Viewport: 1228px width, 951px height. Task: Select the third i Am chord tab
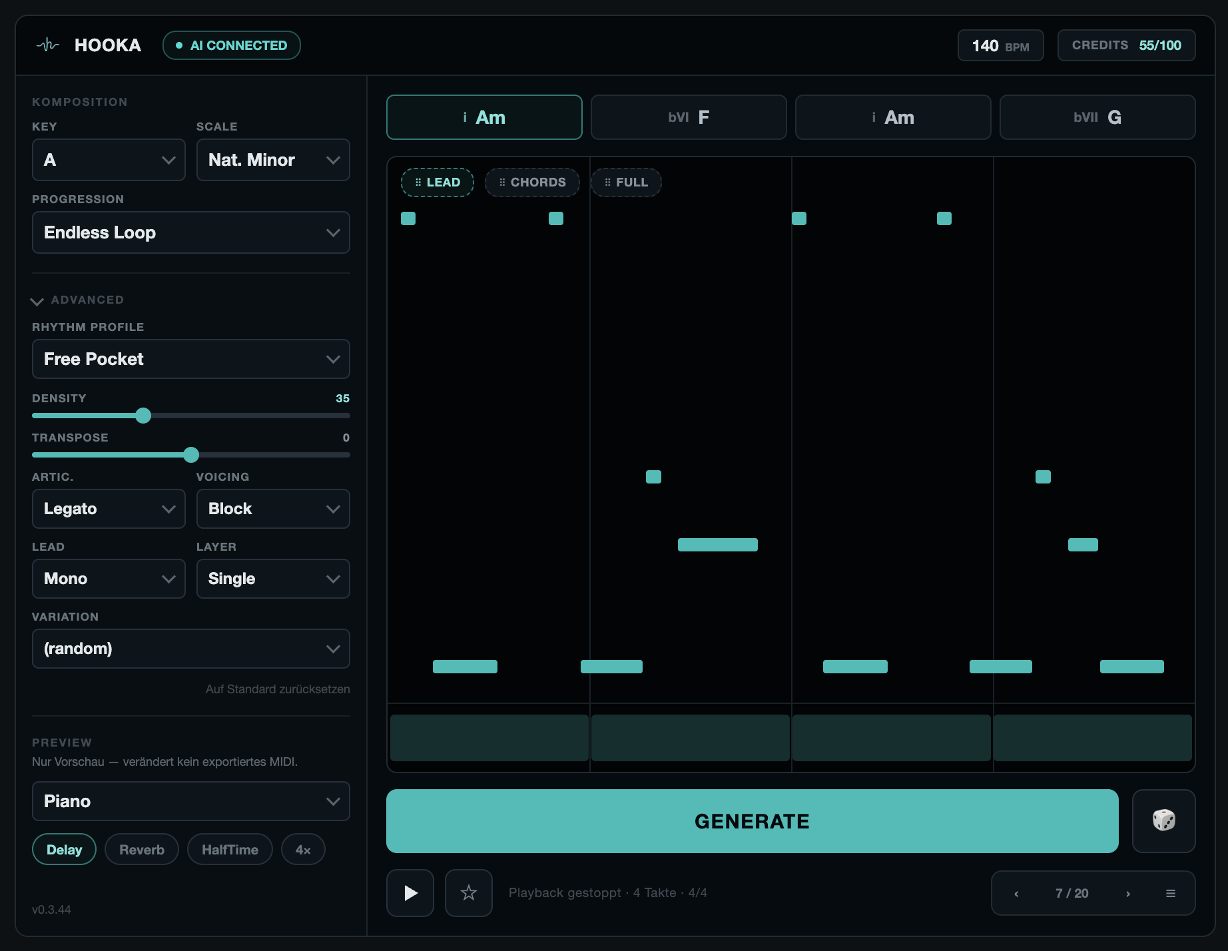click(x=893, y=117)
